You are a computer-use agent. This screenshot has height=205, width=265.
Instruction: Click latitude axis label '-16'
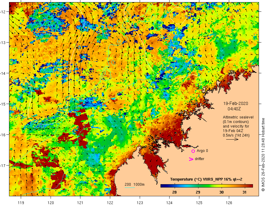tap(3, 135)
